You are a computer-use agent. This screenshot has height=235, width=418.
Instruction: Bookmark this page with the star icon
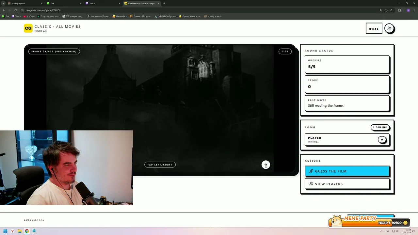tap(391, 10)
